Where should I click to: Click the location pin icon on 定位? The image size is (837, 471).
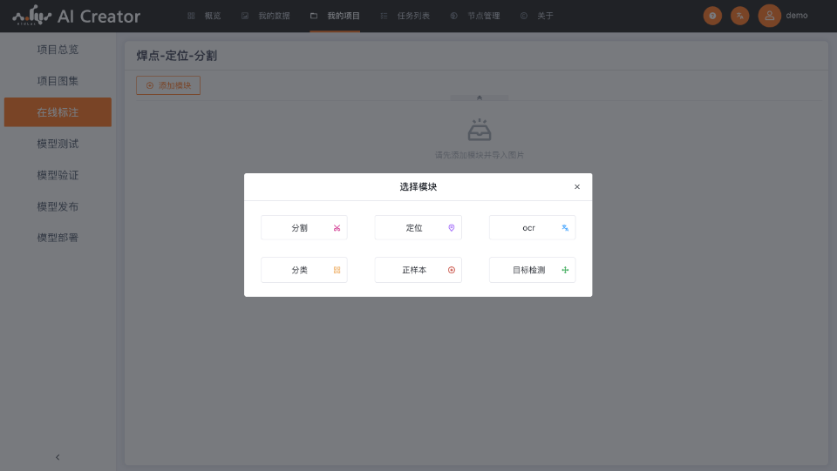(x=452, y=228)
